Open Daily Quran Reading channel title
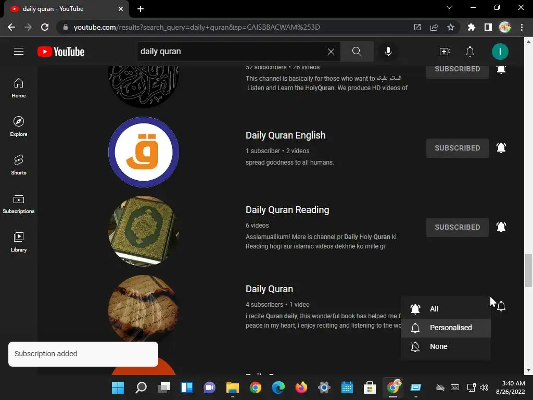This screenshot has width=533, height=400. 287,210
